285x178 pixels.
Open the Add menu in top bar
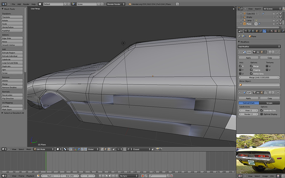19,4
